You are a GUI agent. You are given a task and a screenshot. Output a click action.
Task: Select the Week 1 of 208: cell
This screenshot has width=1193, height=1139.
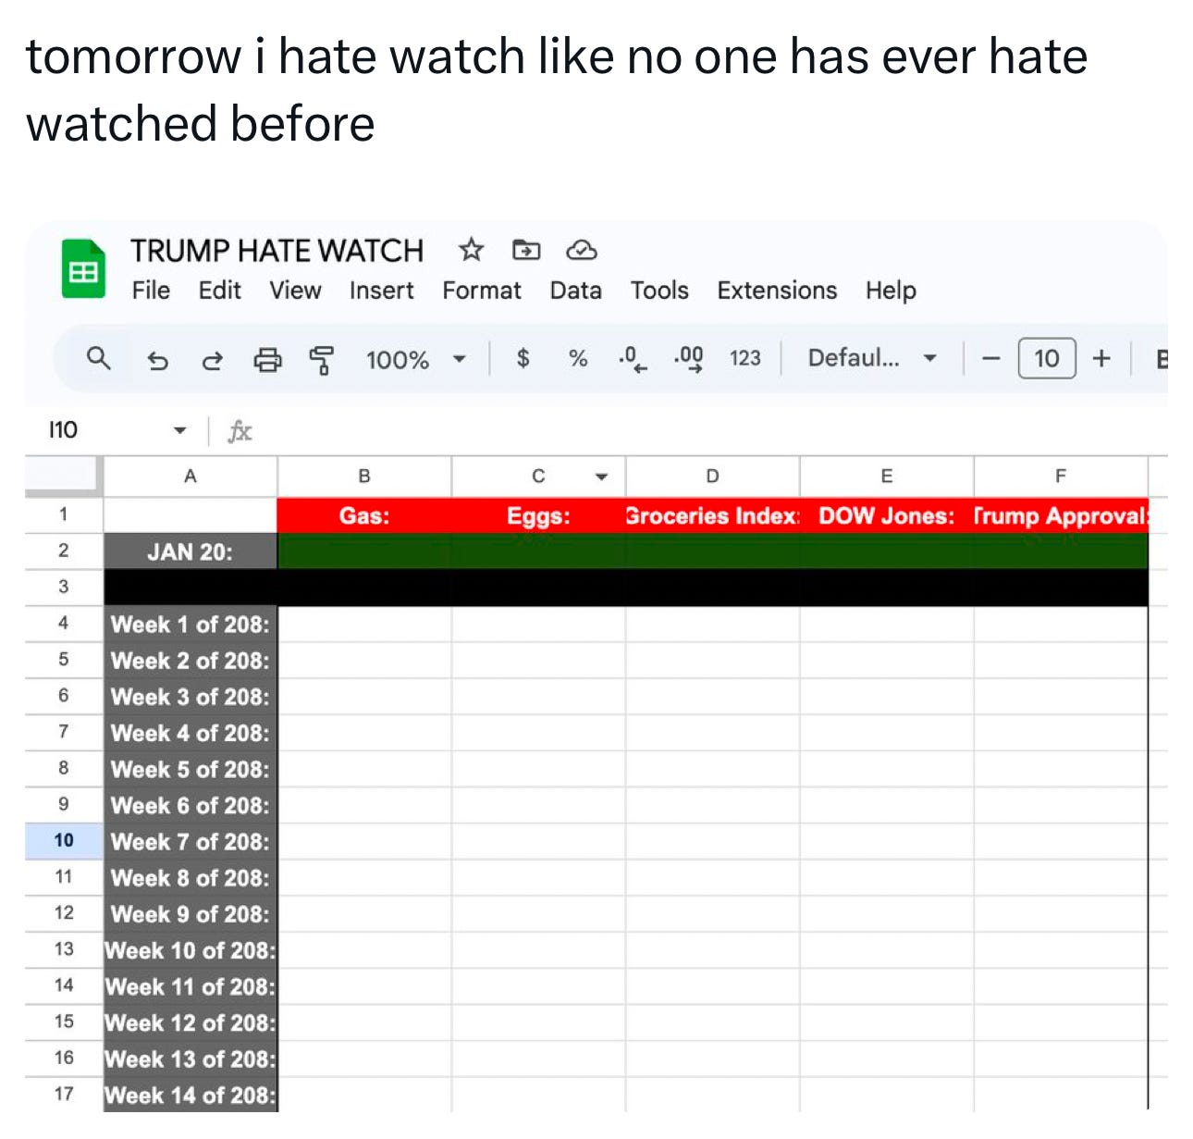(x=191, y=625)
